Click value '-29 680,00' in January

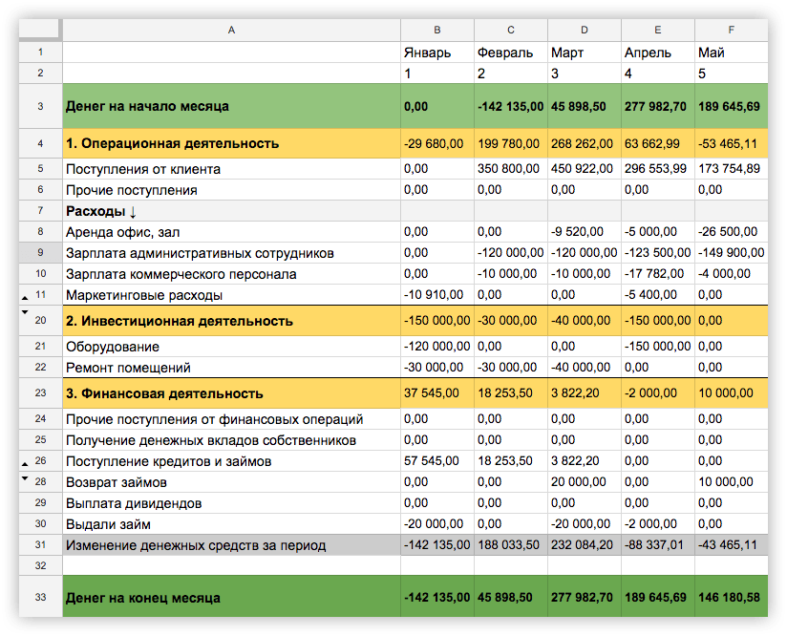(437, 143)
